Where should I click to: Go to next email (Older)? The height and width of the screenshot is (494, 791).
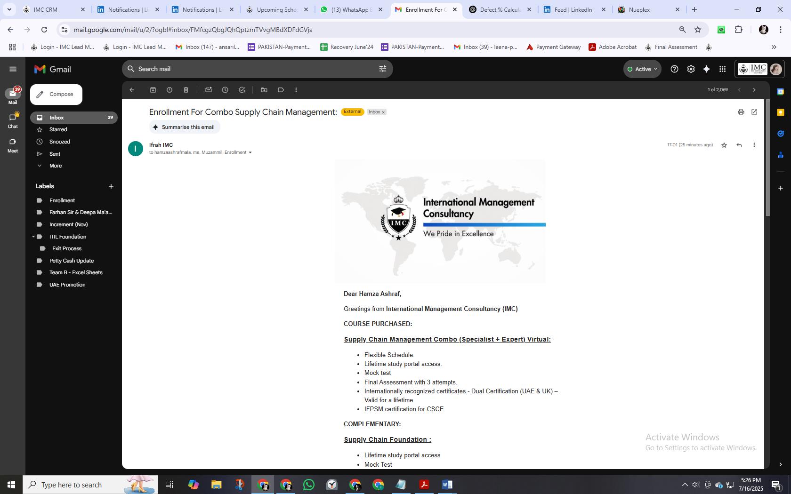point(754,90)
